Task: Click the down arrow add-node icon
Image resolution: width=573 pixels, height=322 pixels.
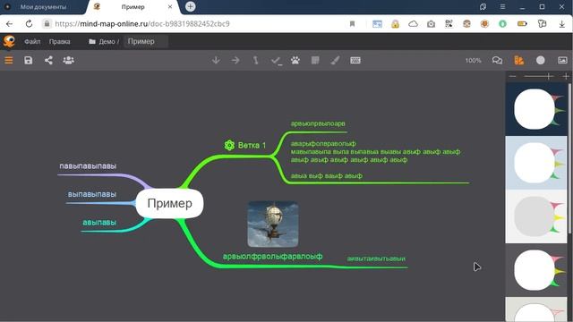Action: (x=216, y=60)
